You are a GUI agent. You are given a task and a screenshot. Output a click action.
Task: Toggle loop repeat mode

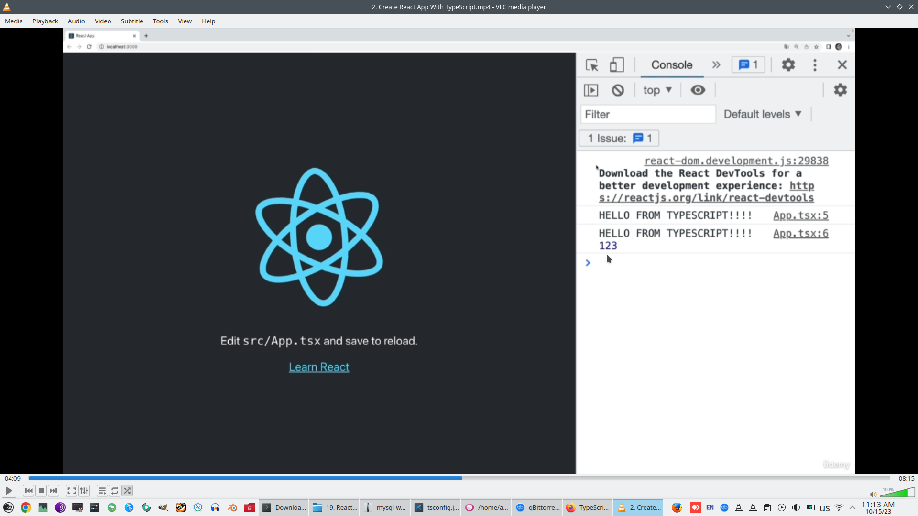point(115,491)
